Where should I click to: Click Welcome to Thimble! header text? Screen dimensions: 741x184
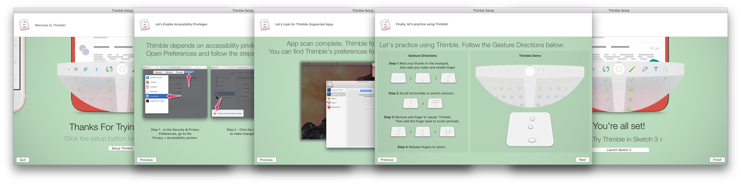[x=50, y=25]
